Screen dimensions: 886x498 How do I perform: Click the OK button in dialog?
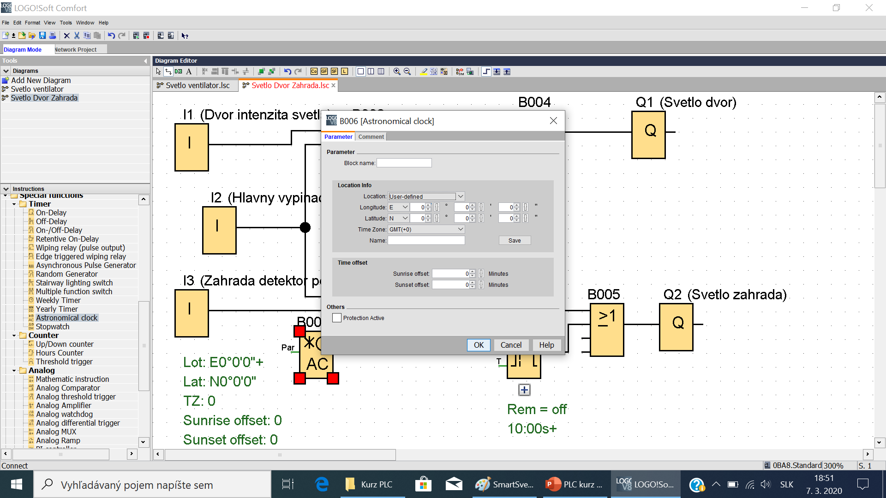[479, 345]
